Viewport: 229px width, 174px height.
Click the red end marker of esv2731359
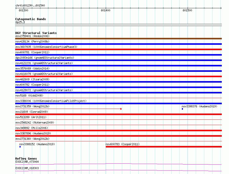pyautogui.click(x=121, y=109)
